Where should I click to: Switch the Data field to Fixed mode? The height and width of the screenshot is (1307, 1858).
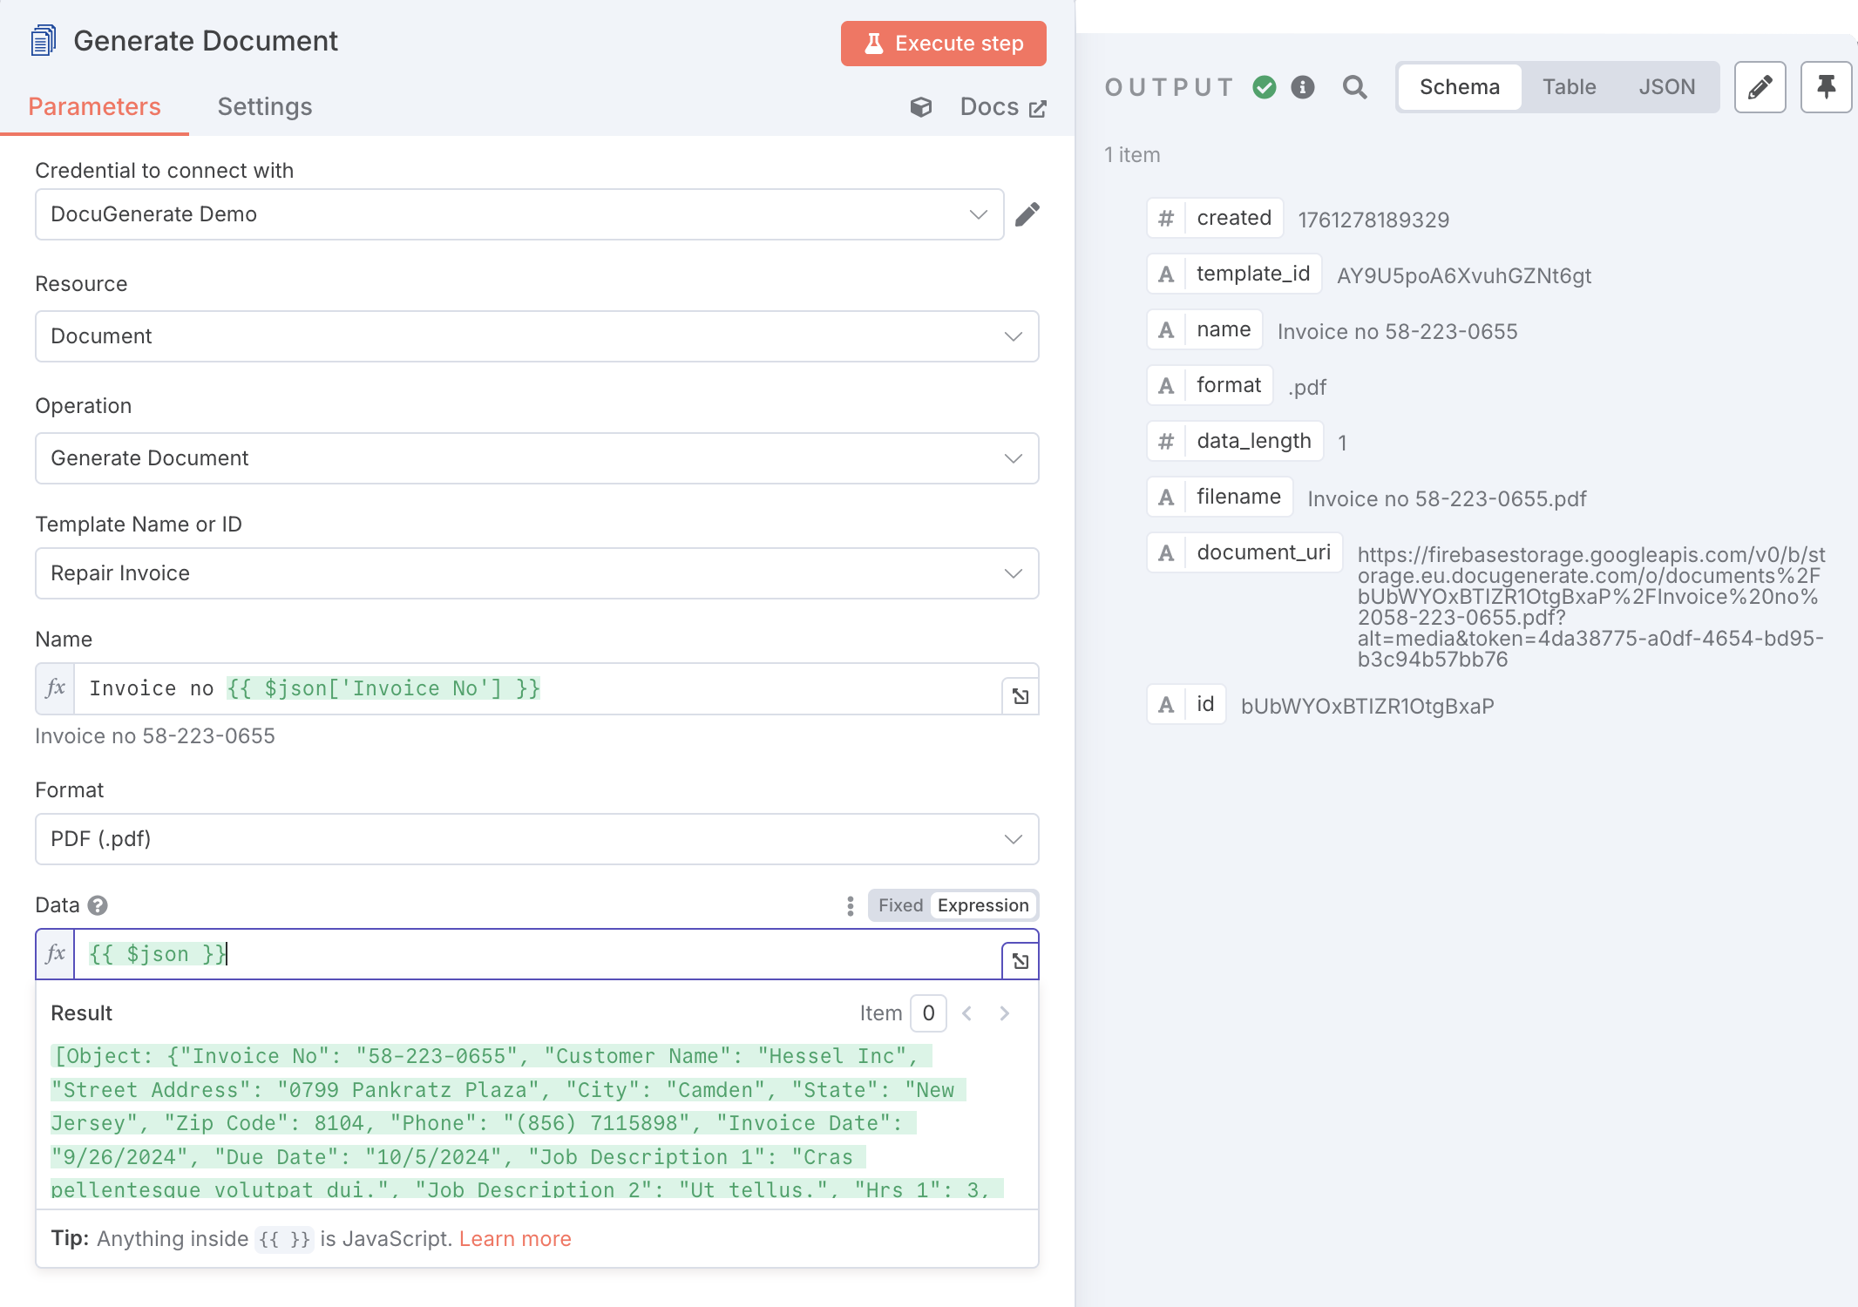point(900,905)
